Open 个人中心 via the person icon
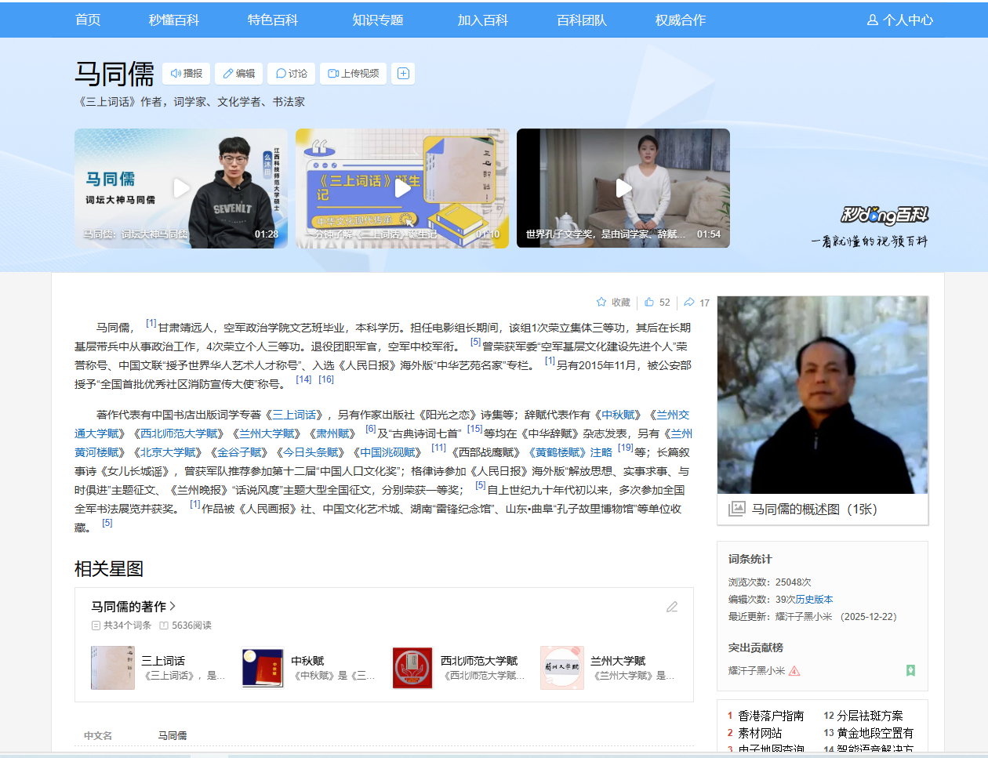Image resolution: width=988 pixels, height=758 pixels. (x=873, y=21)
